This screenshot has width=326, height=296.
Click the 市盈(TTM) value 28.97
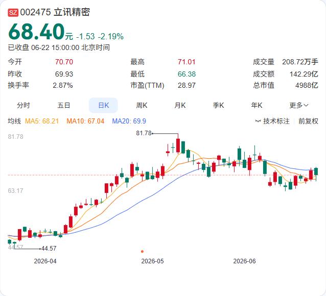tap(187, 85)
